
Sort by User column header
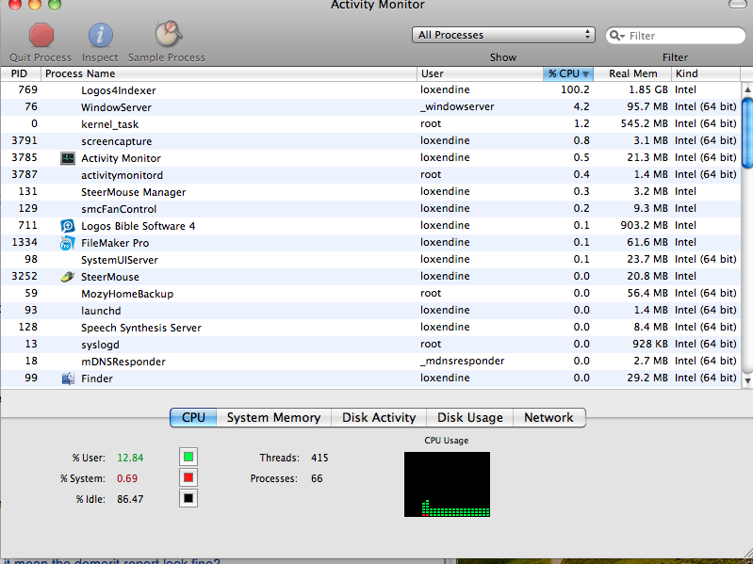(x=481, y=73)
